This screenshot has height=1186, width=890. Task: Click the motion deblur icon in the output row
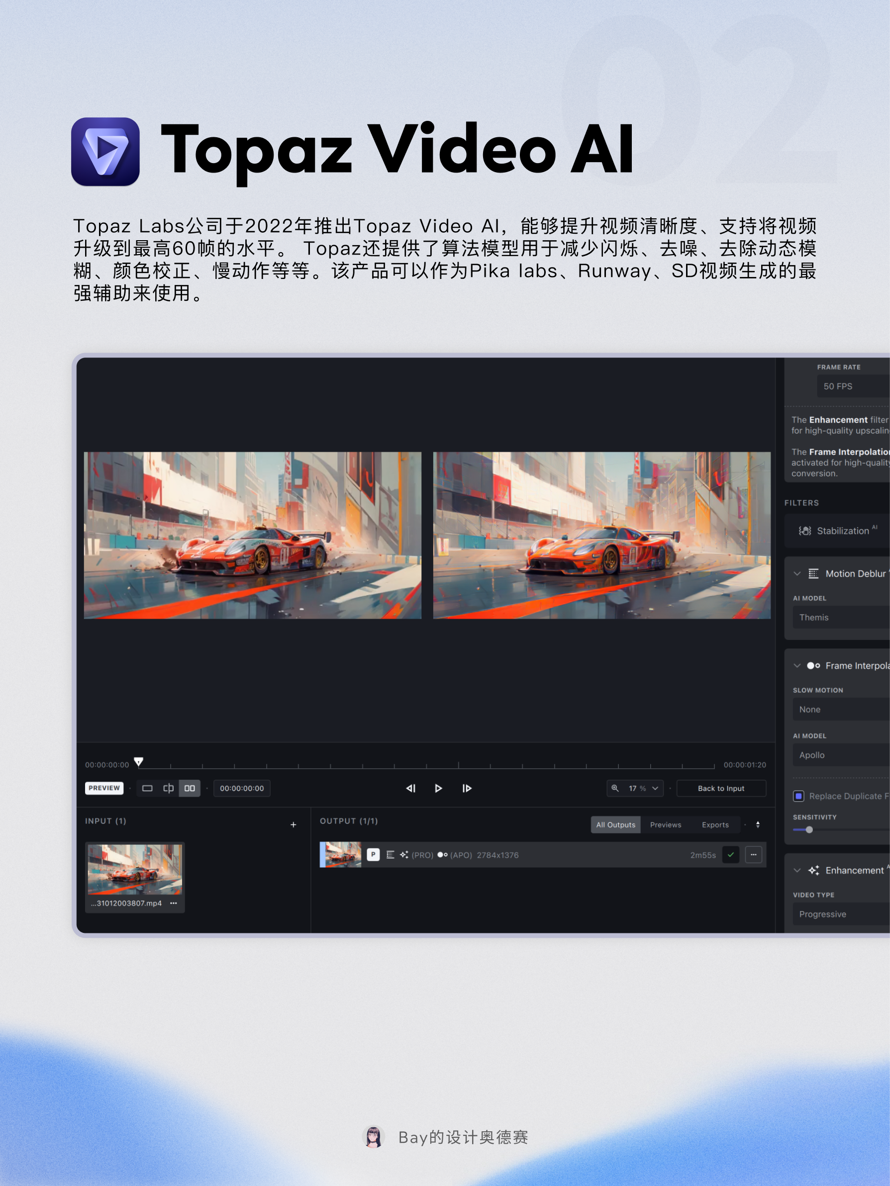pyautogui.click(x=391, y=855)
